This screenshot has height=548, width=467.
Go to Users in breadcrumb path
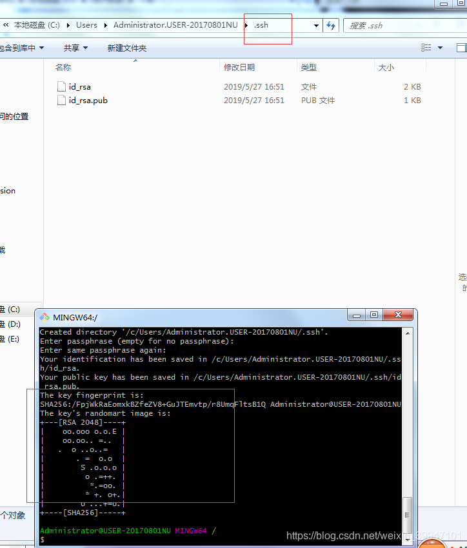click(86, 25)
